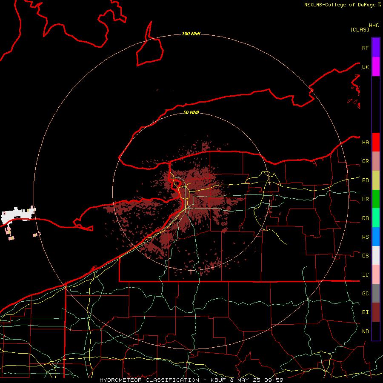The width and height of the screenshot is (383, 383).
Task: Click the RF purple legend swatch
Action: (376, 48)
